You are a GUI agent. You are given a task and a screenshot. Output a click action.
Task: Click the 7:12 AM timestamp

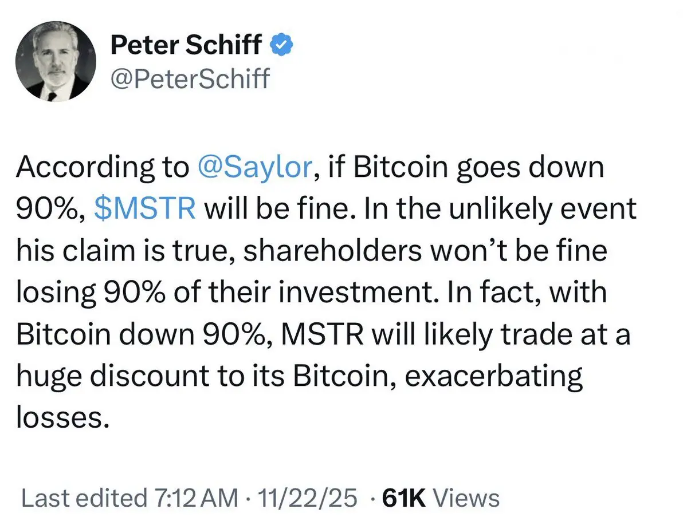point(197,498)
